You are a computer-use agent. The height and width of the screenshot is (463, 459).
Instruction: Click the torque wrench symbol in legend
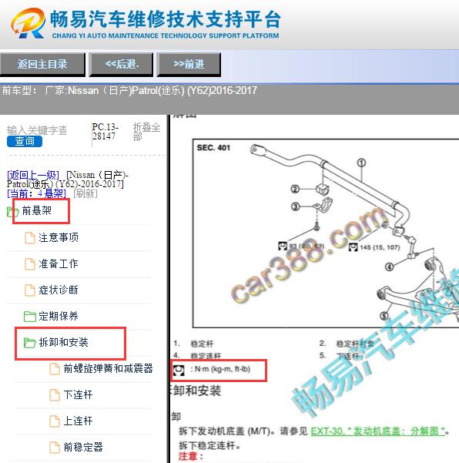(179, 371)
